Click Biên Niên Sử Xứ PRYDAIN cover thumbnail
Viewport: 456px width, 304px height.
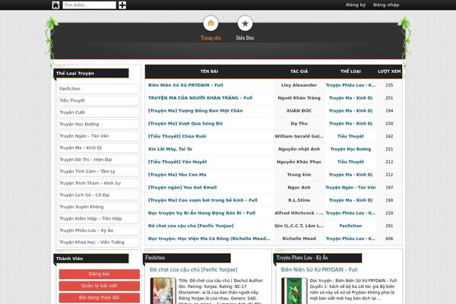(294, 291)
